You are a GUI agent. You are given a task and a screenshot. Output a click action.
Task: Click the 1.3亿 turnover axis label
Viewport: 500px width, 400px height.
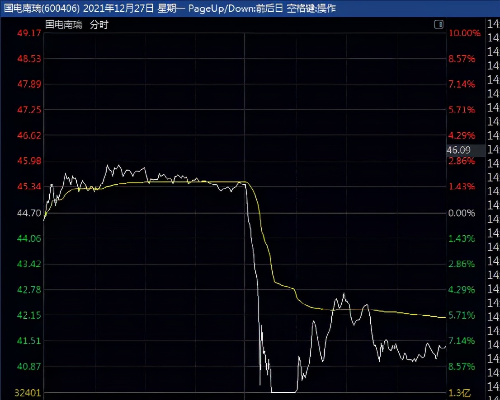click(459, 393)
